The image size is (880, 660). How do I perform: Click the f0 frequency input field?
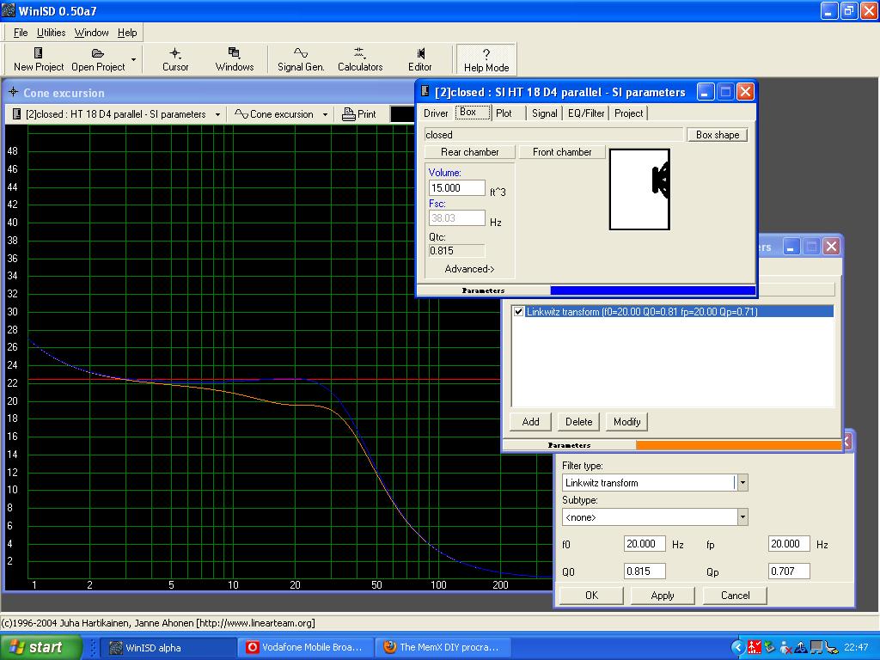645,544
